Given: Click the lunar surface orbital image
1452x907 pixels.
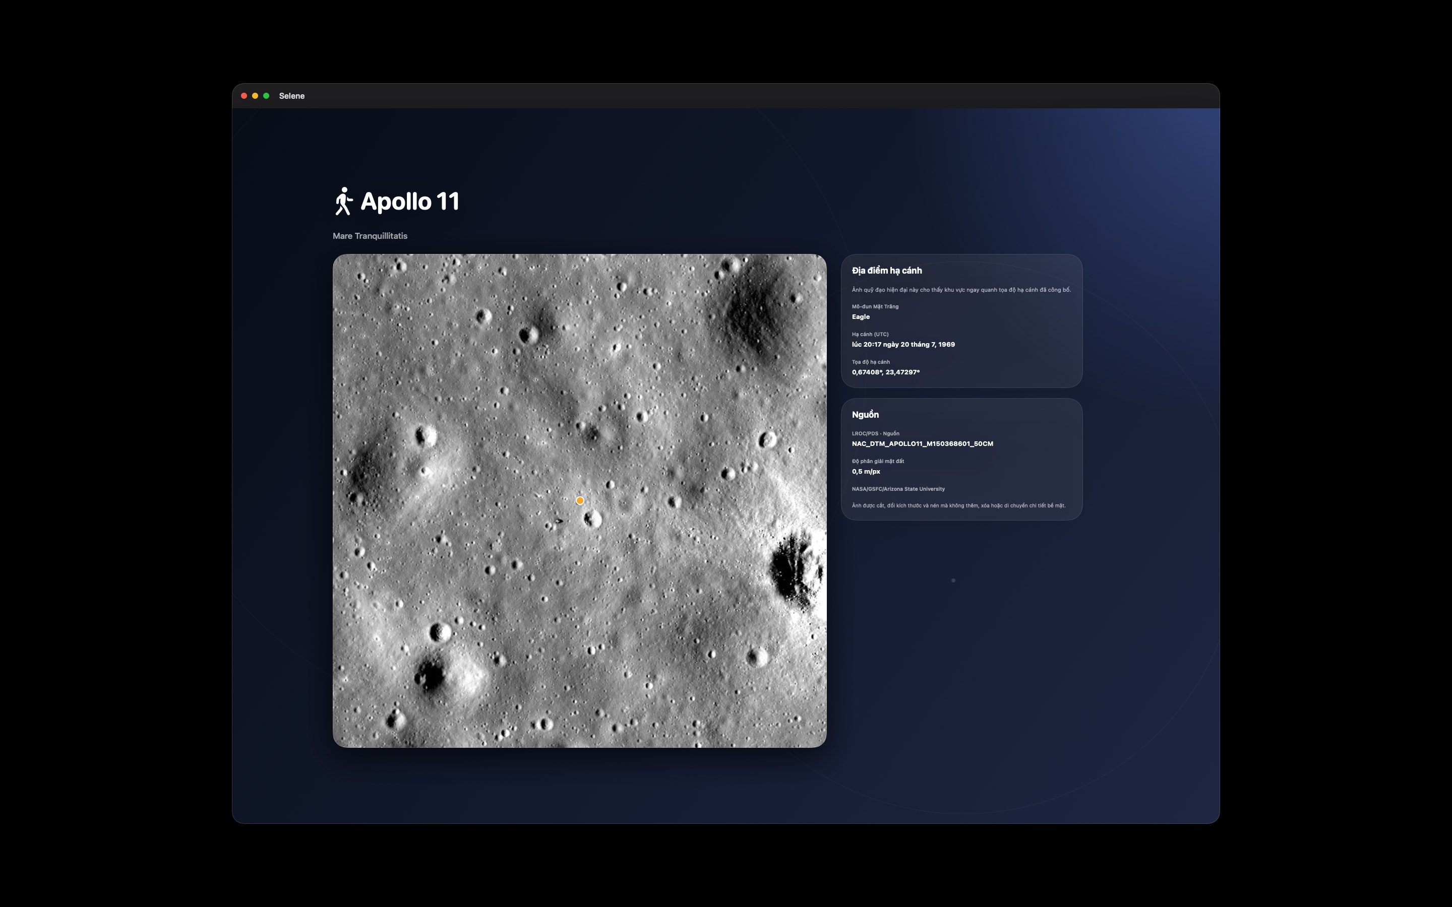Looking at the screenshot, I should point(580,500).
